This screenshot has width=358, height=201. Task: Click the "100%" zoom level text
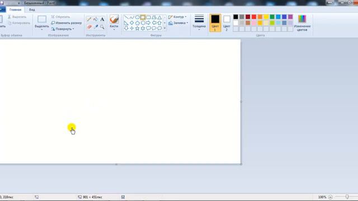click(322, 197)
